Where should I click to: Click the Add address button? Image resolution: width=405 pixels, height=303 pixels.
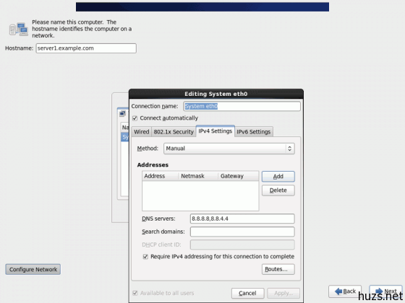(278, 177)
